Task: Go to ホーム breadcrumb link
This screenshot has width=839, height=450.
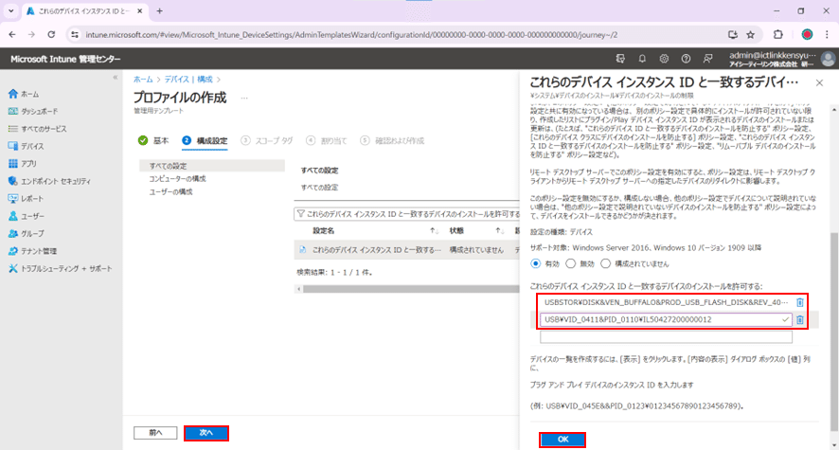Action: [x=143, y=80]
